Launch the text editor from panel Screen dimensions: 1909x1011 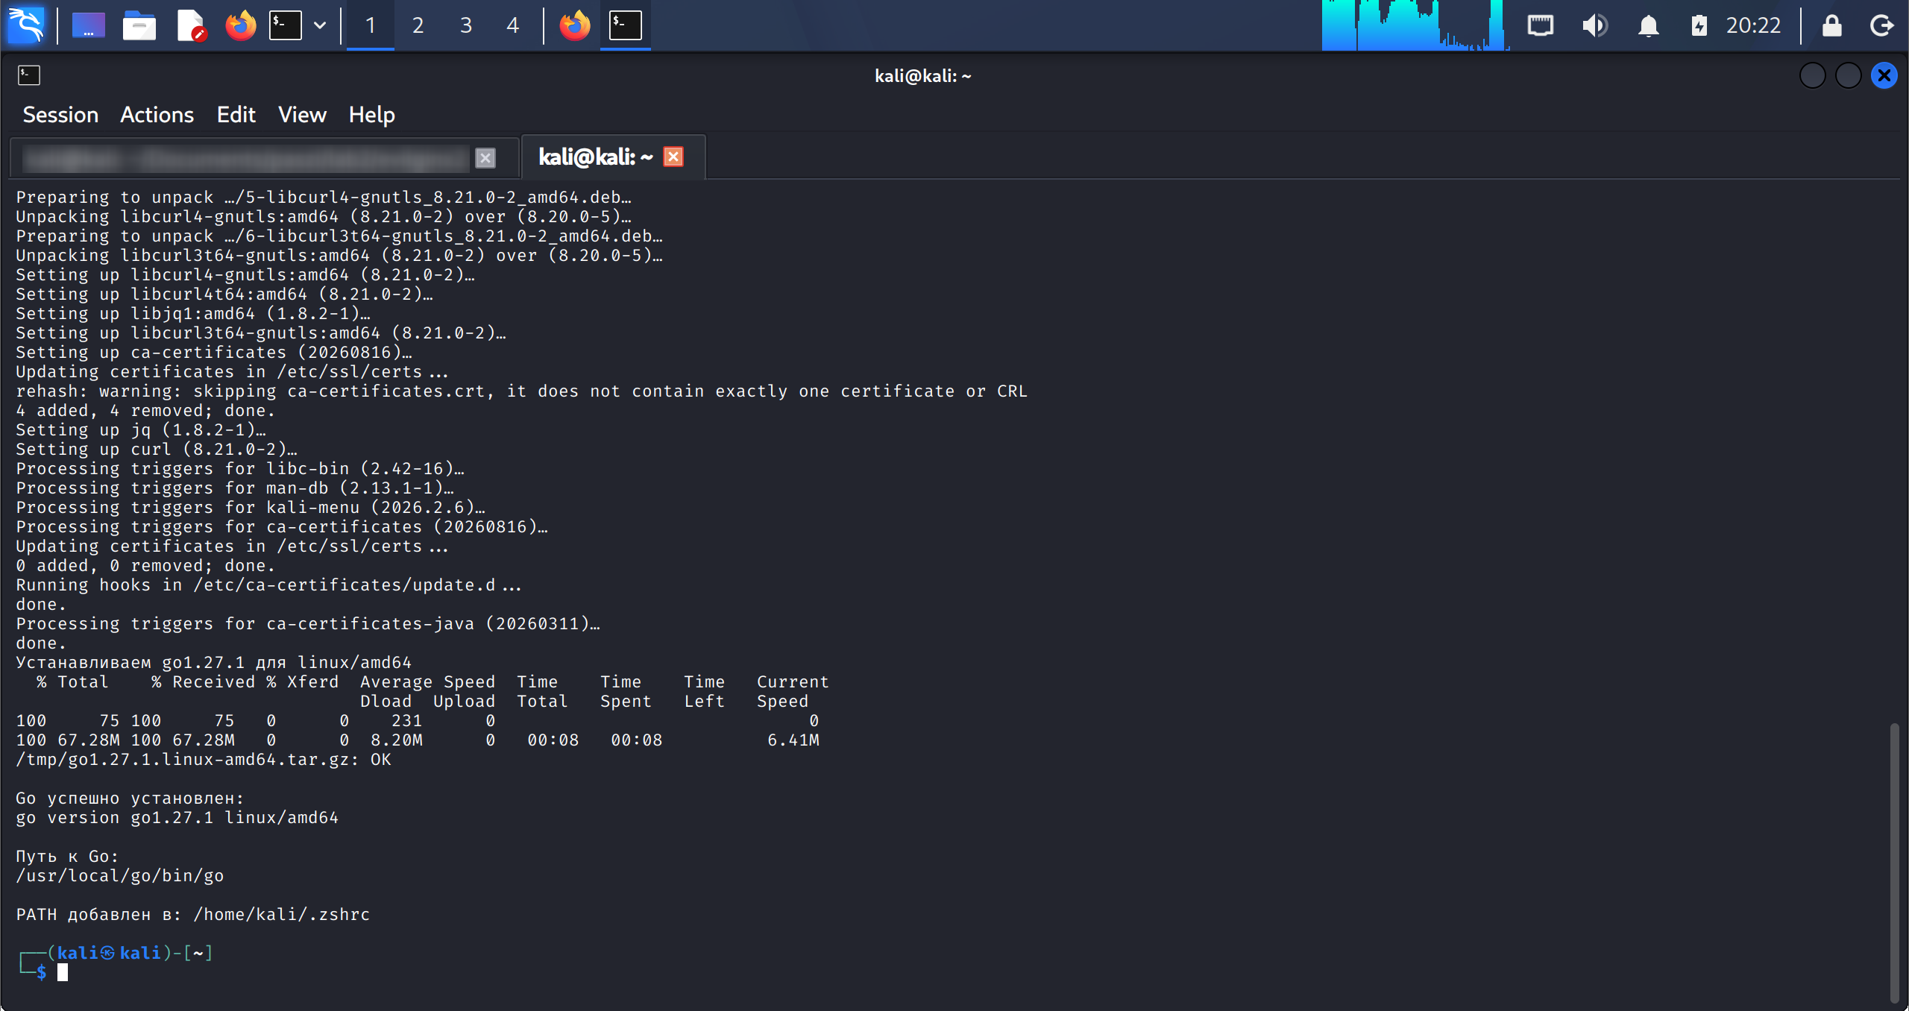click(190, 25)
